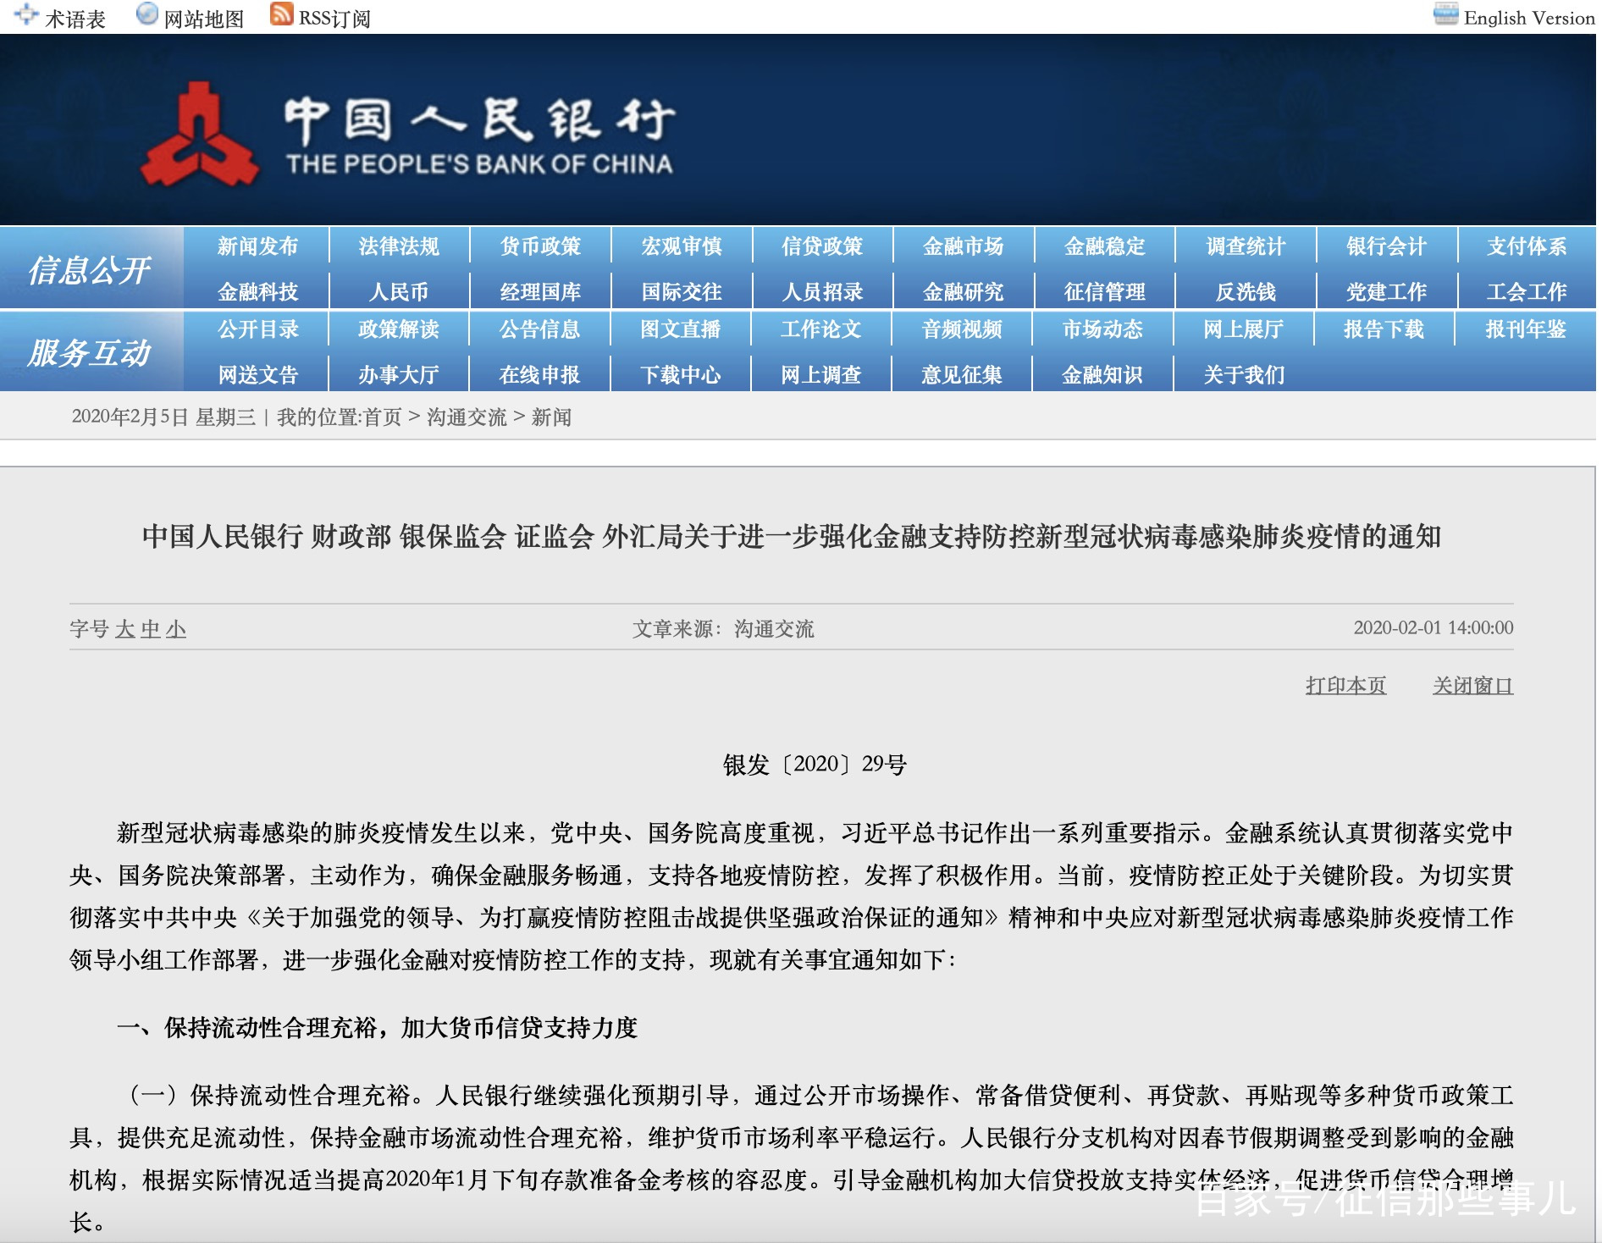Go to 沟通交流 in breadcrumb

click(x=467, y=417)
